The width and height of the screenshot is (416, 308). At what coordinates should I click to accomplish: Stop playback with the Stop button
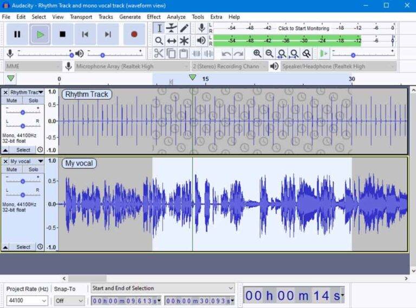click(63, 34)
